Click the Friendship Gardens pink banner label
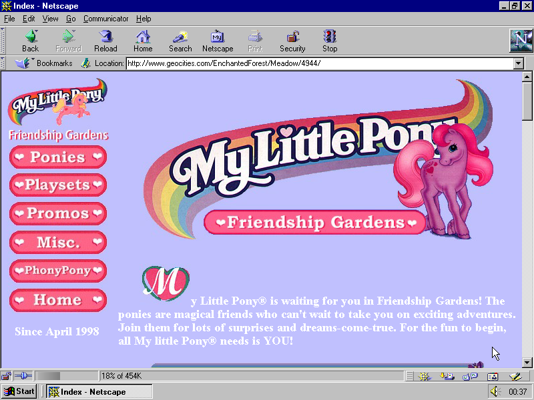Viewport: 534px width, 400px height. point(315,223)
